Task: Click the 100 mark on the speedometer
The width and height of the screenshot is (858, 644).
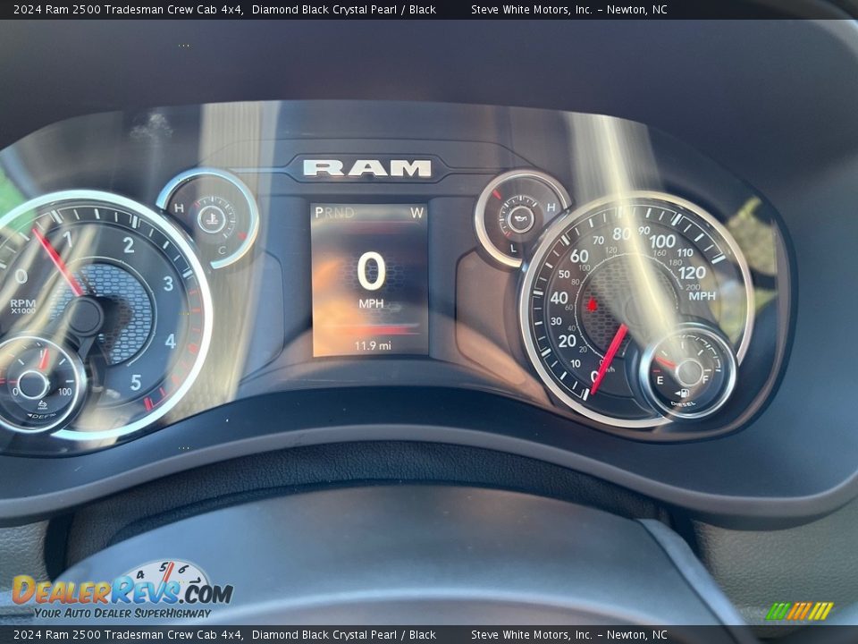Action: point(662,241)
